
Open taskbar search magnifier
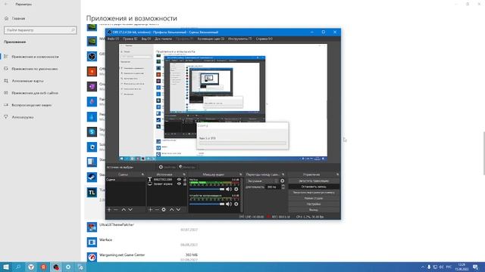click(x=18, y=267)
